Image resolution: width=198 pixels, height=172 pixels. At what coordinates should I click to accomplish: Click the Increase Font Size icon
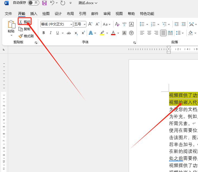90,24
